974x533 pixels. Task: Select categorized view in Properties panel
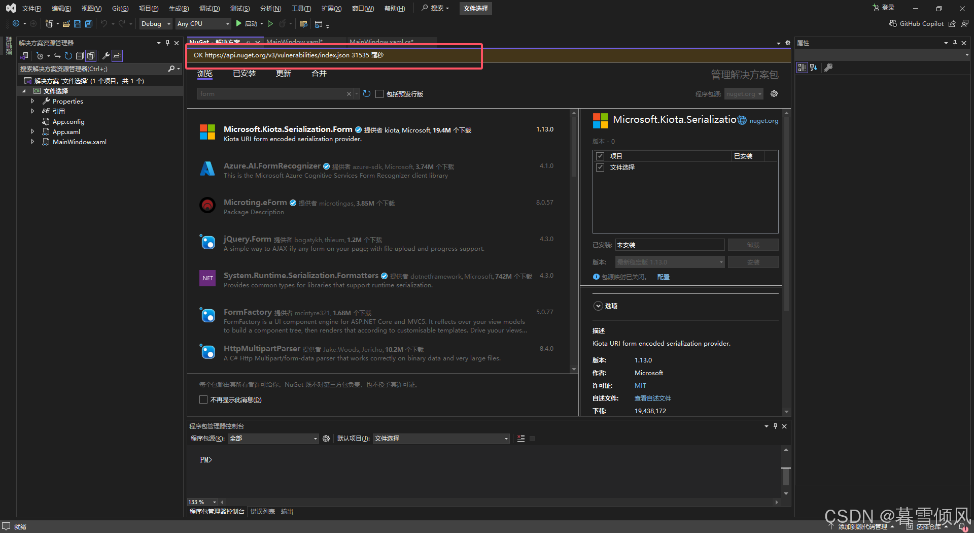[802, 68]
